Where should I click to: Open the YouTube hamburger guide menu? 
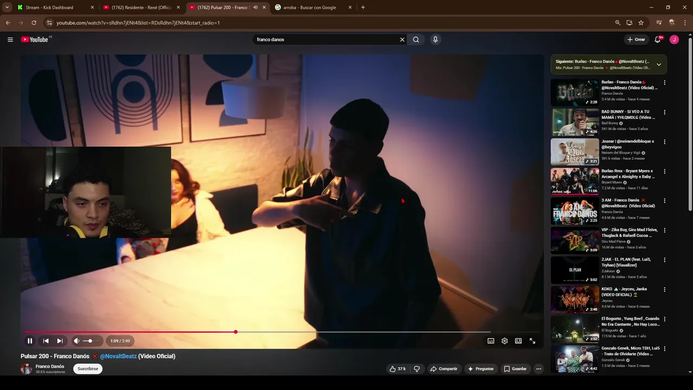click(10, 40)
